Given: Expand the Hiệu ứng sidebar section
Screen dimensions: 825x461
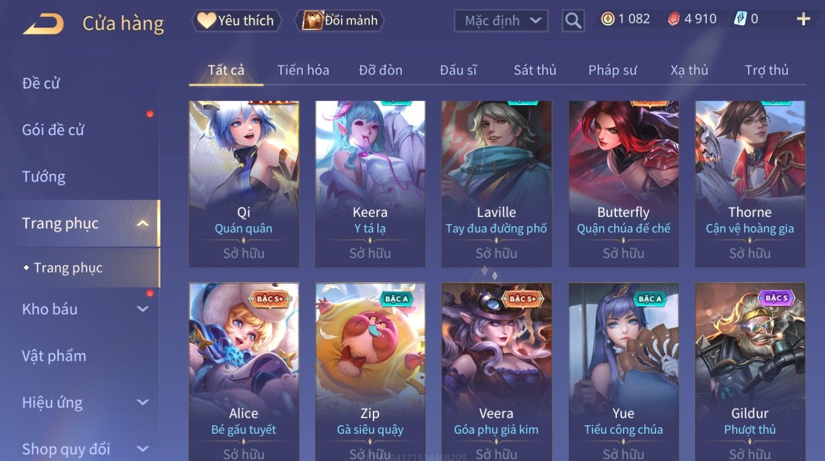Looking at the screenshot, I should click(143, 402).
